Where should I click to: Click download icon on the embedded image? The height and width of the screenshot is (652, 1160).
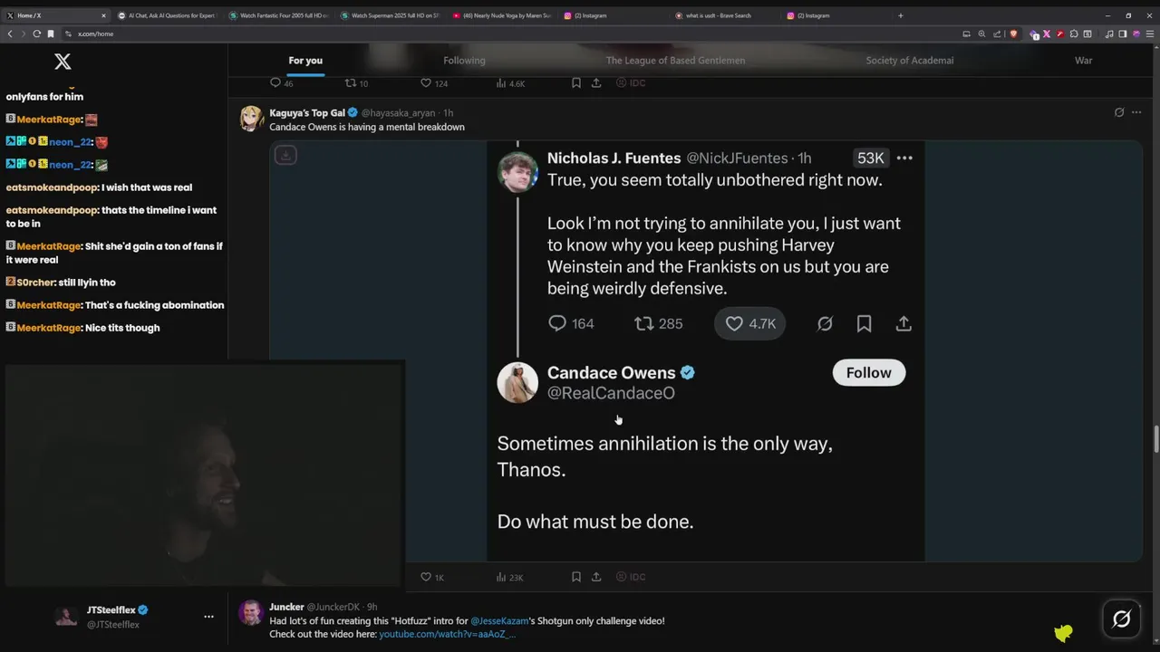(x=285, y=155)
